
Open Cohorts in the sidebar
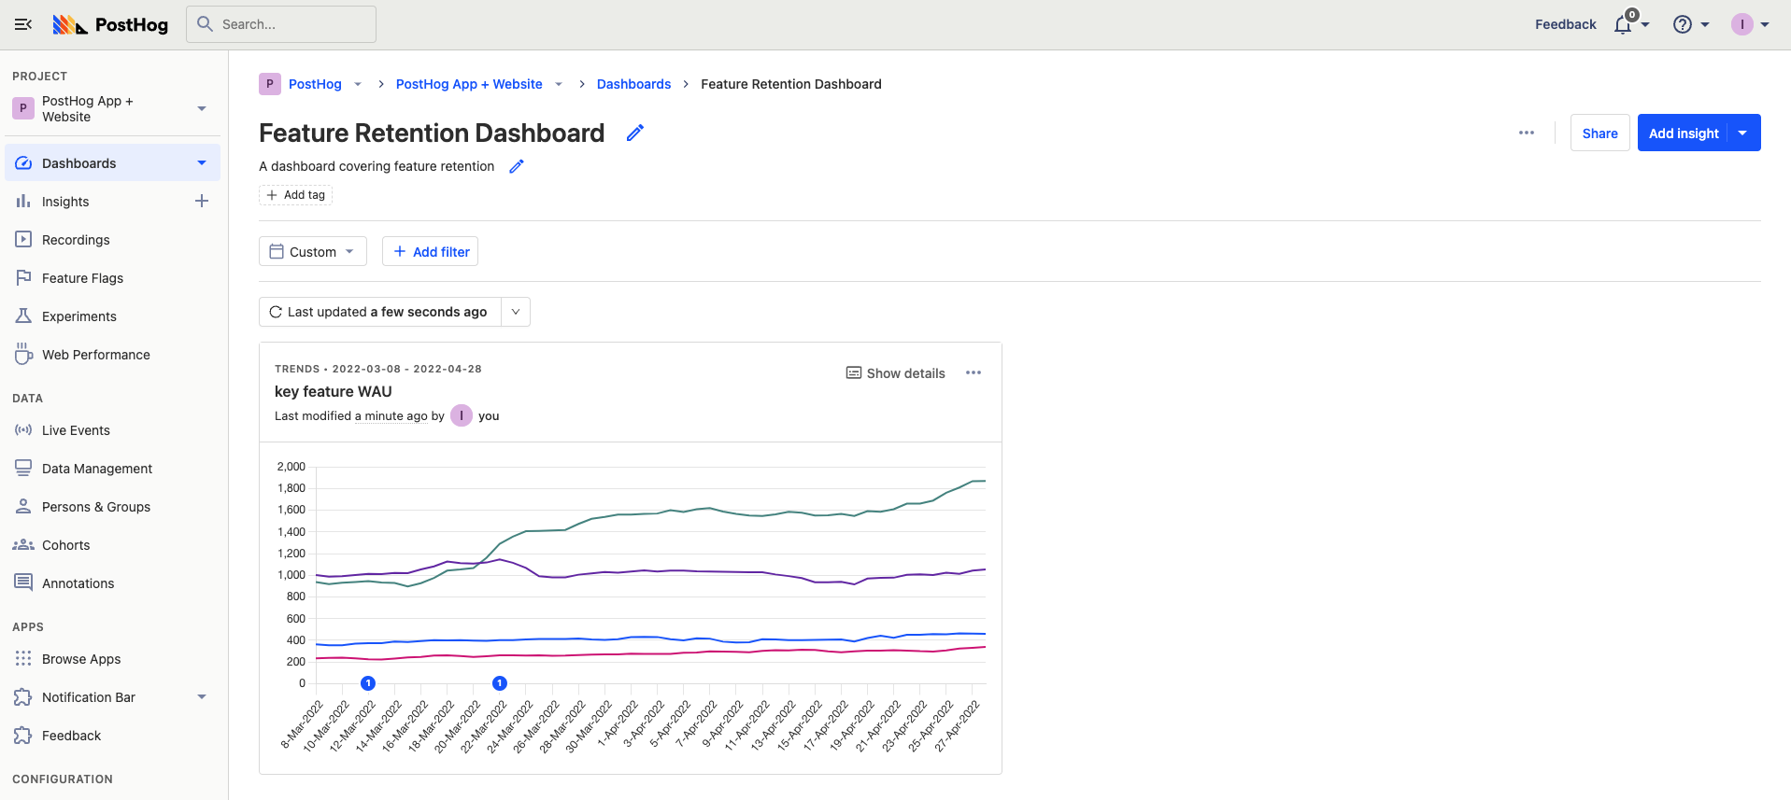coord(65,545)
